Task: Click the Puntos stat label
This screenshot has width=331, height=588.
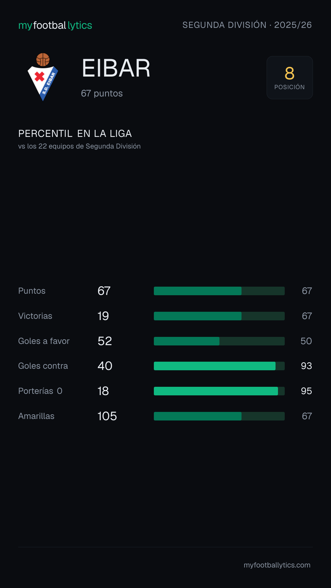Action: coord(32,291)
